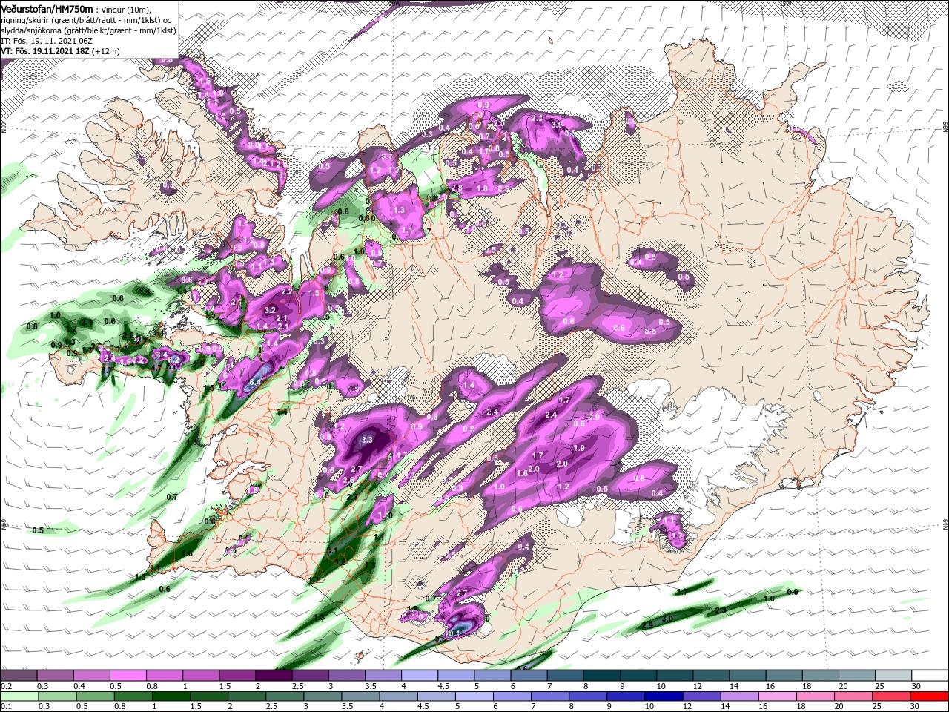
Task: Click the 3.0 rain value southeast of Iceland
Action: pyautogui.click(x=667, y=619)
